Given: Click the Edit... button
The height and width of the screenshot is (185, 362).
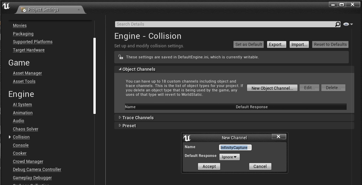Looking at the screenshot, I should pyautogui.click(x=309, y=88).
